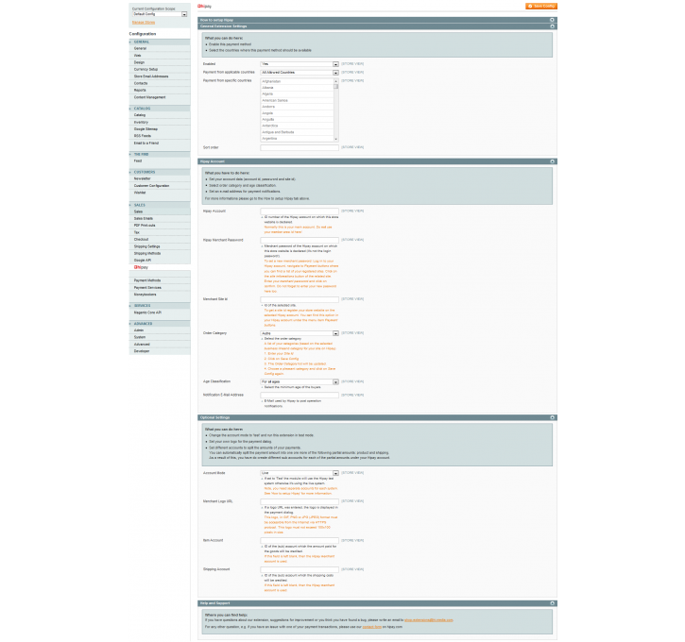This screenshot has width=685, height=642.
Task: Collapse the How to setup Hipay section icon
Action: pos(552,20)
